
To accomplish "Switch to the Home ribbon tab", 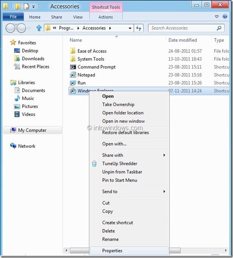I will (x=35, y=17).
